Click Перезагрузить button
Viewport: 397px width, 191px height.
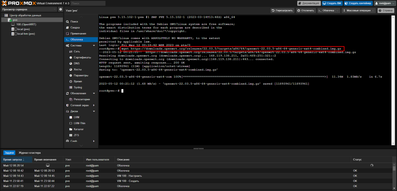point(282,10)
